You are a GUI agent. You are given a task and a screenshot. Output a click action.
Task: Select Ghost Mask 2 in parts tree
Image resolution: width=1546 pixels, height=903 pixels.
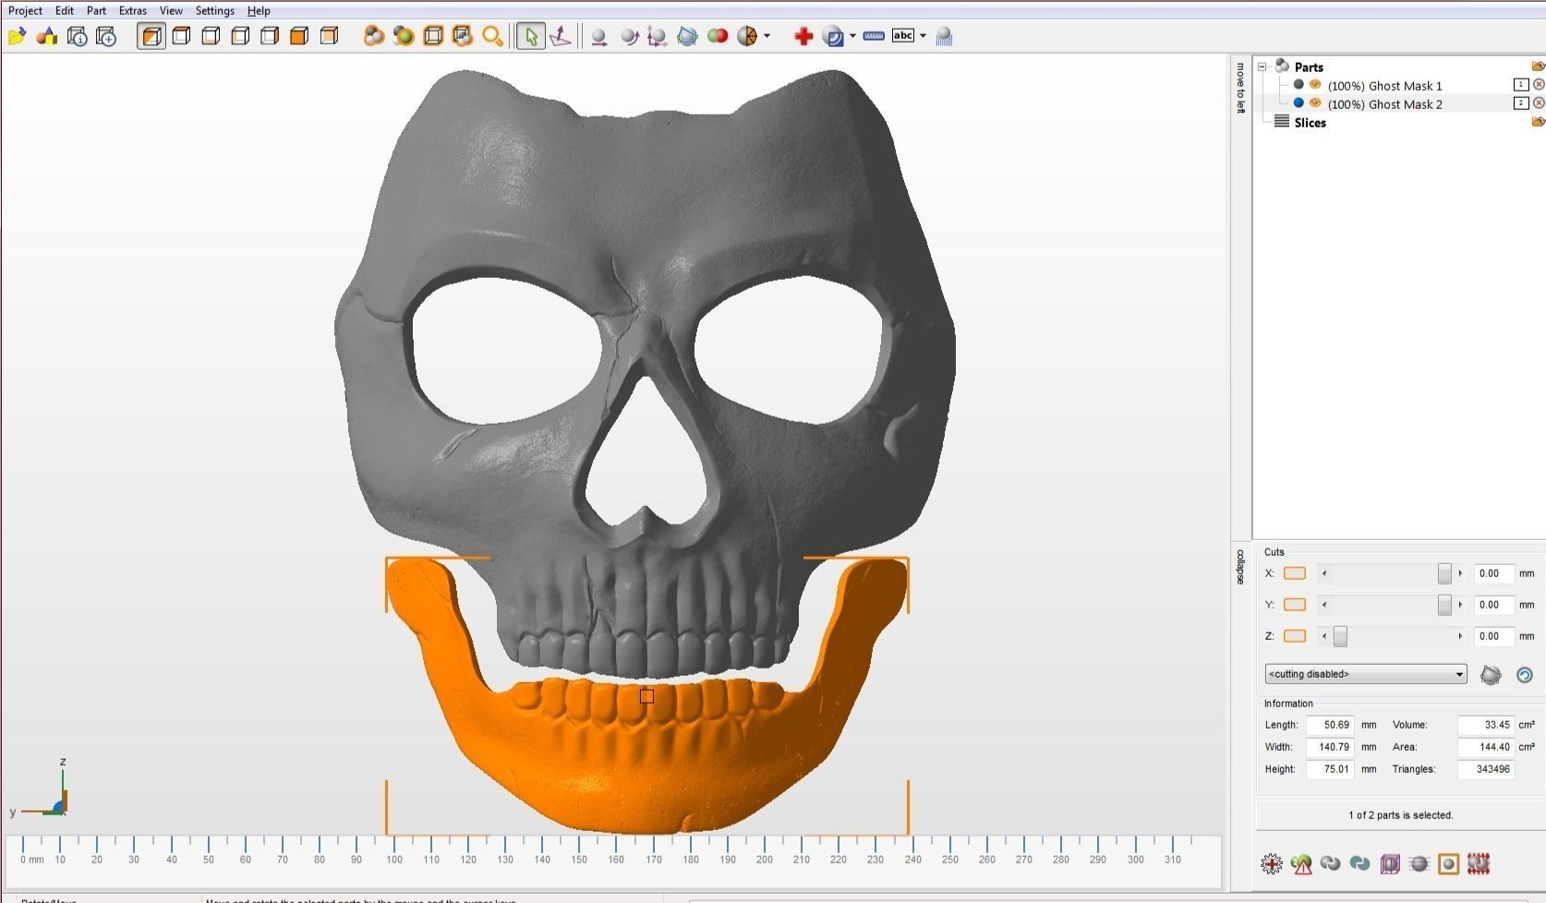coord(1384,104)
